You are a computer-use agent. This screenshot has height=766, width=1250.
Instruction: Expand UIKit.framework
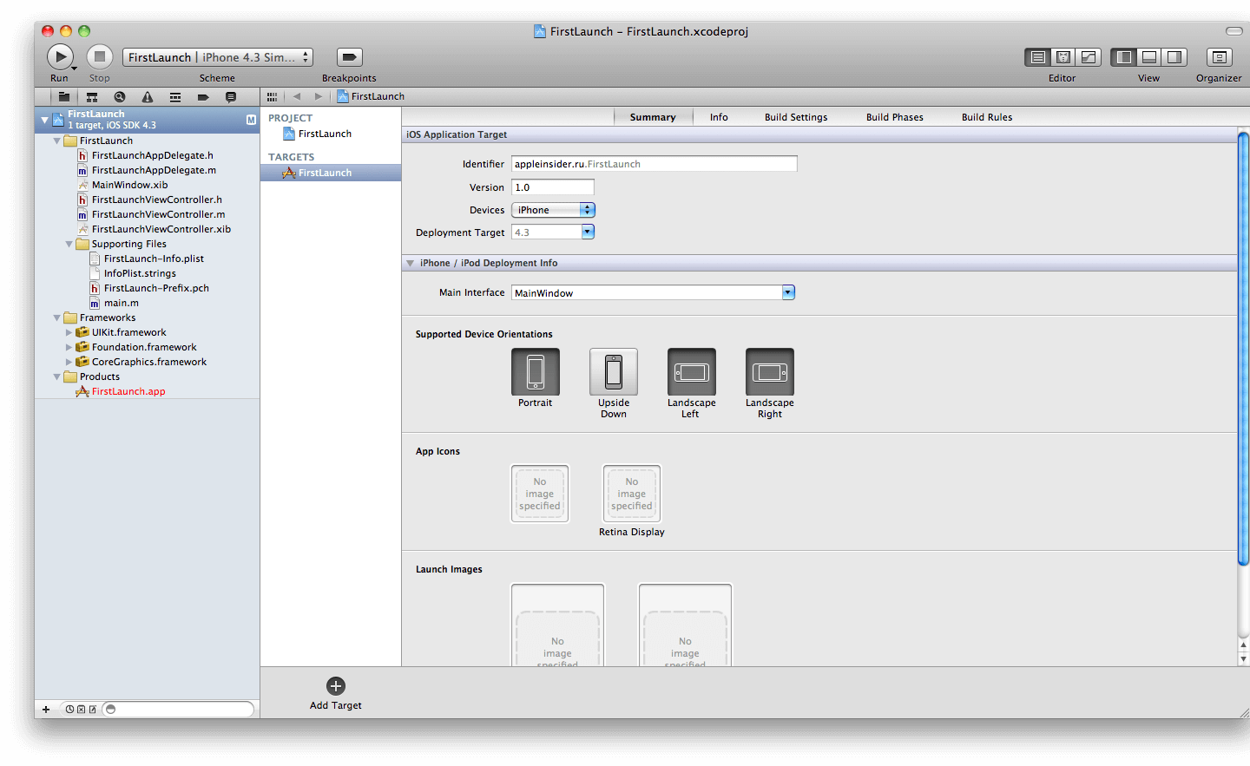point(69,332)
